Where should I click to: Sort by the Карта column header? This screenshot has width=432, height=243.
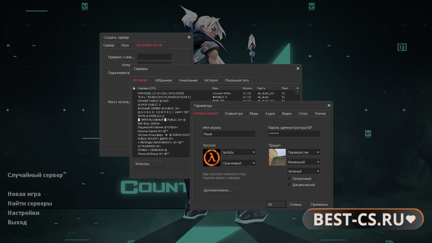(x=268, y=88)
